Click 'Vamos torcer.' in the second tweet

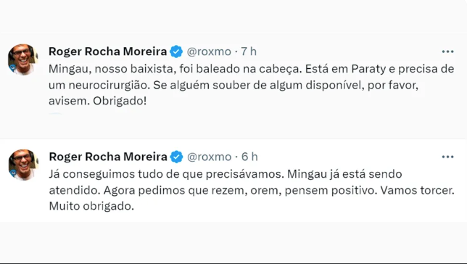point(417,190)
